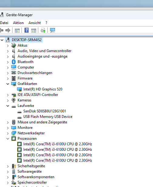Expand the Kameras category

8,101
